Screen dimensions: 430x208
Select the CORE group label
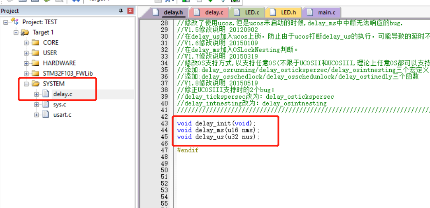tap(51, 42)
